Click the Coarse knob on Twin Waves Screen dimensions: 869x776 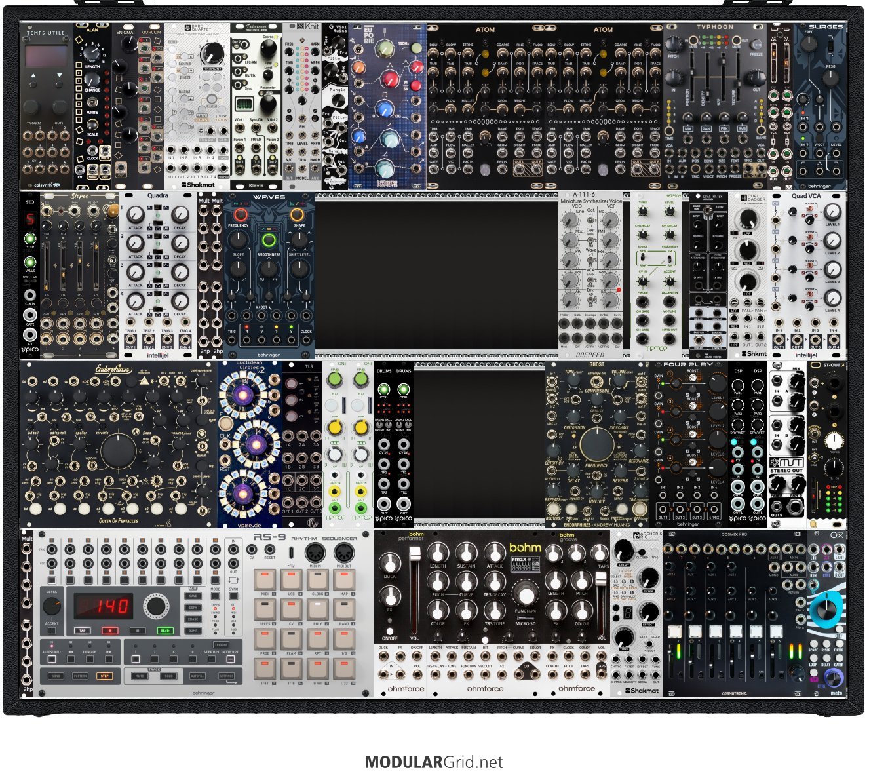pyautogui.click(x=267, y=49)
